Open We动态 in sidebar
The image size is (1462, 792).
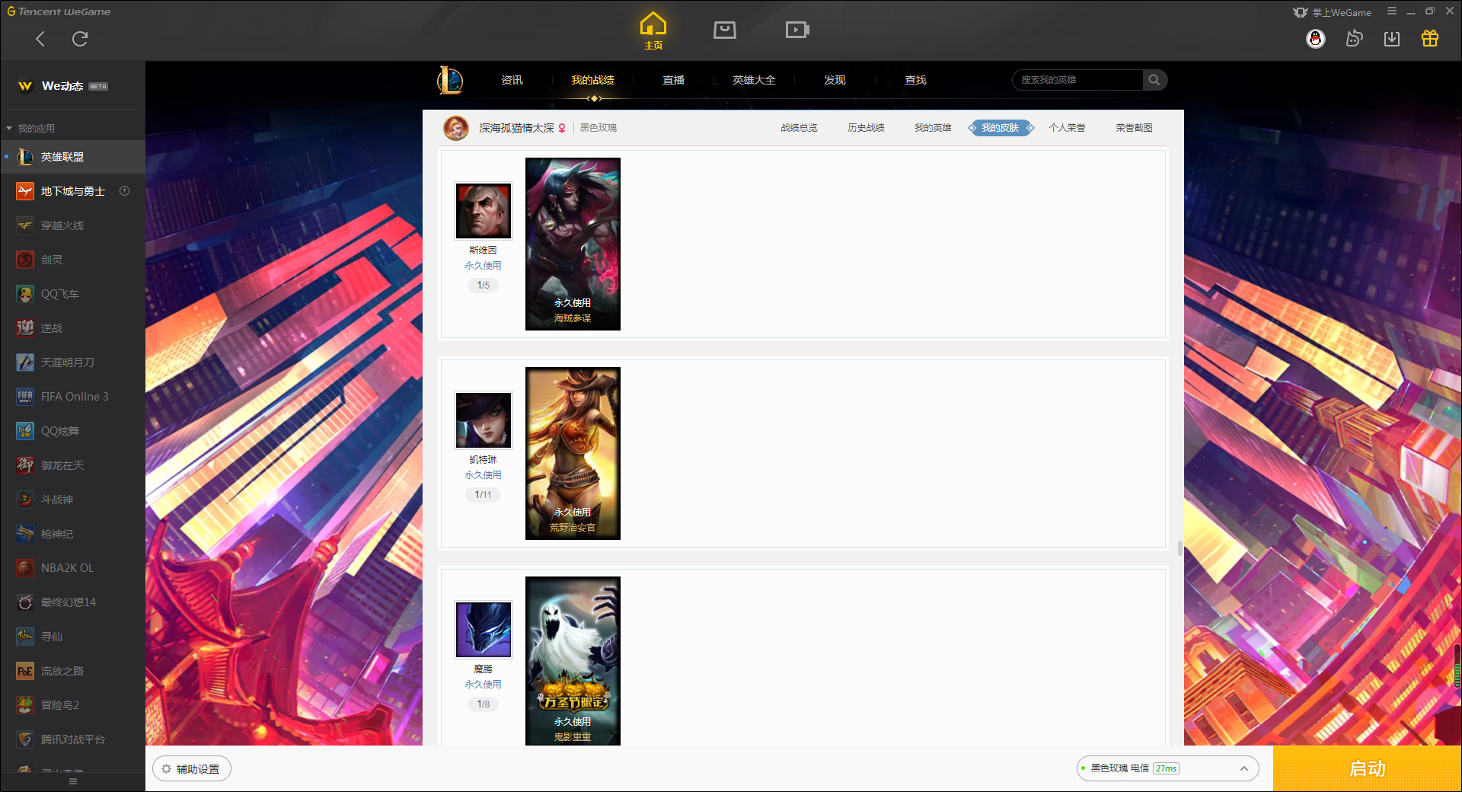(72, 86)
